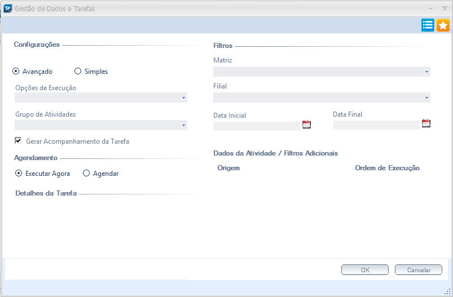Image resolution: width=453 pixels, height=297 pixels.
Task: Open the Matriz dropdown list
Action: (x=322, y=72)
